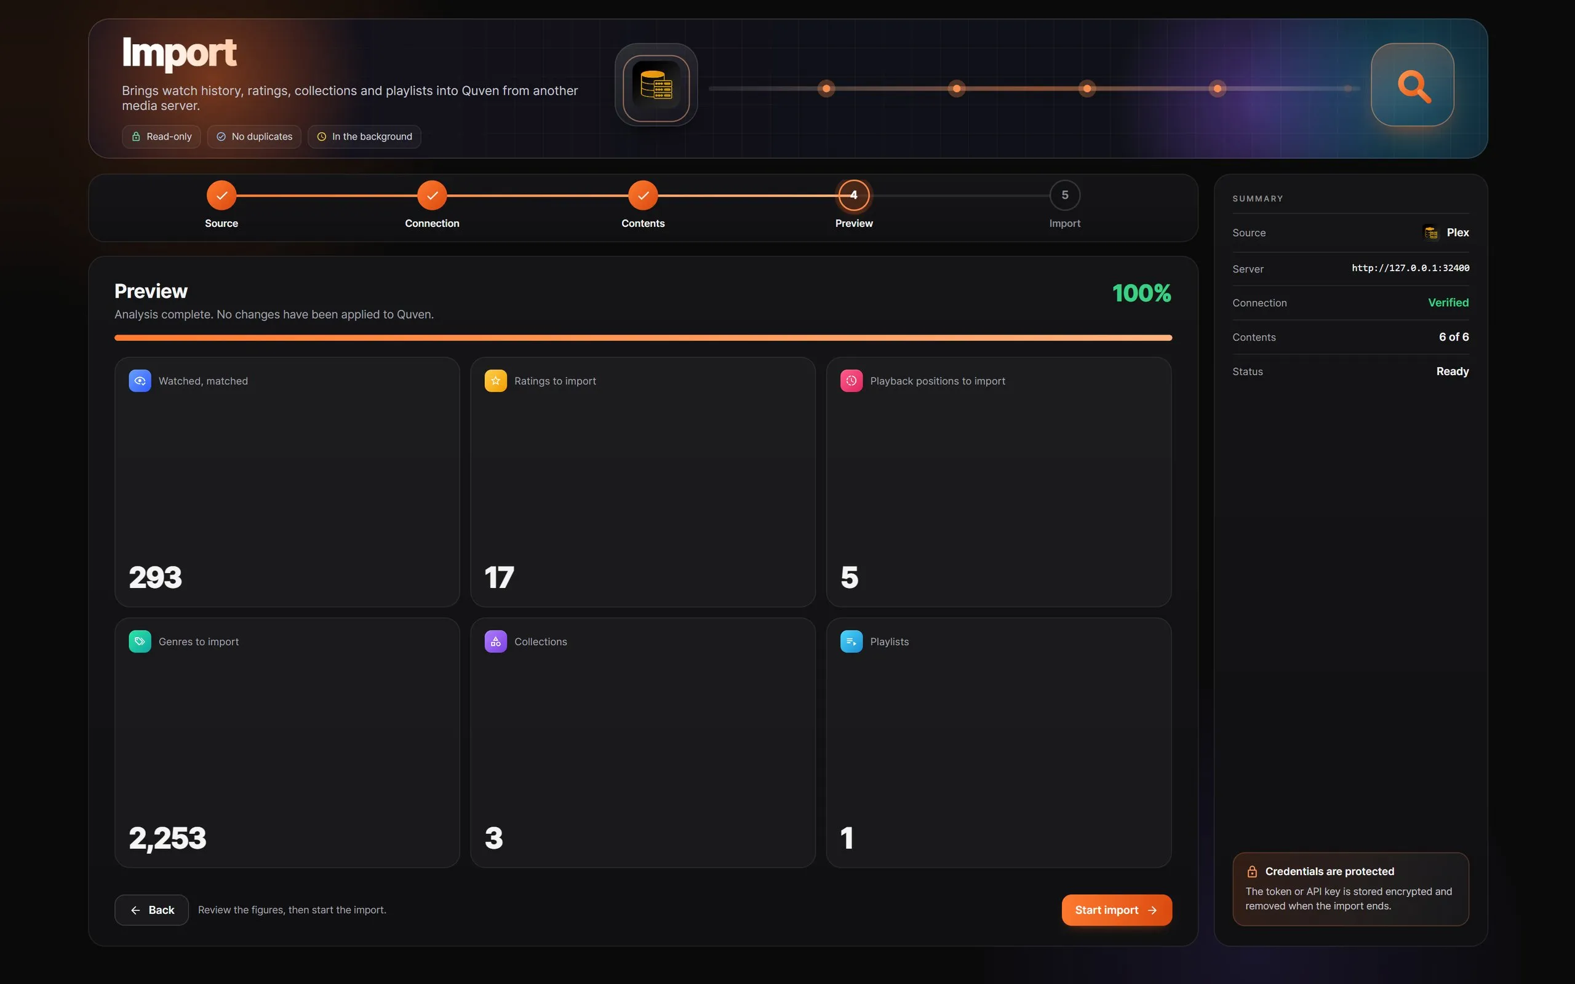The image size is (1575, 984).
Task: Click the Read-only badge
Action: 161,137
